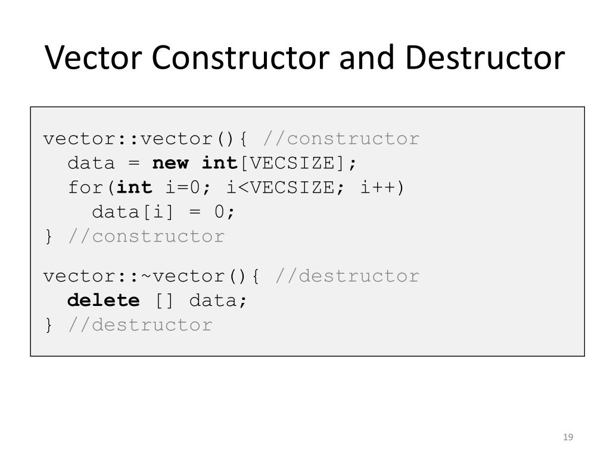Click the i<VECSIZE loop condition

[x=280, y=188]
